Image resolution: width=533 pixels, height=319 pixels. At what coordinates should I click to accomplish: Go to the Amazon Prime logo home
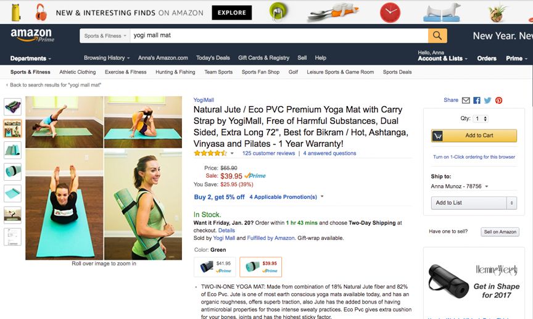[x=32, y=36]
